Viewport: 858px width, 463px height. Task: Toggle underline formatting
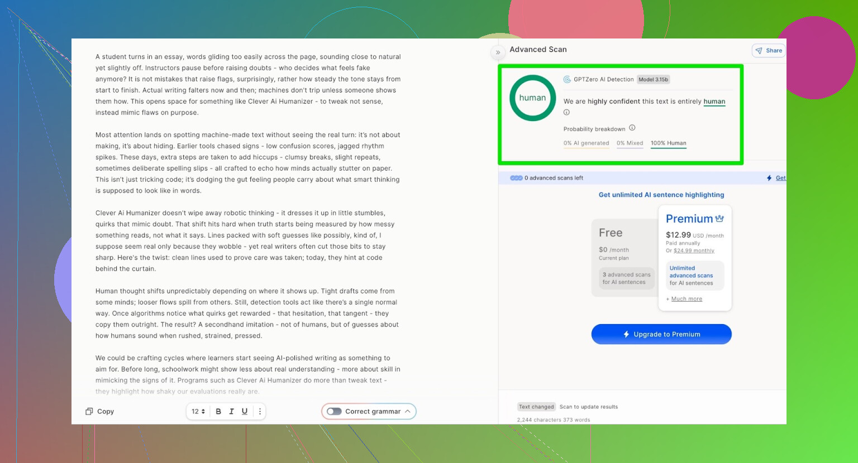coord(245,412)
